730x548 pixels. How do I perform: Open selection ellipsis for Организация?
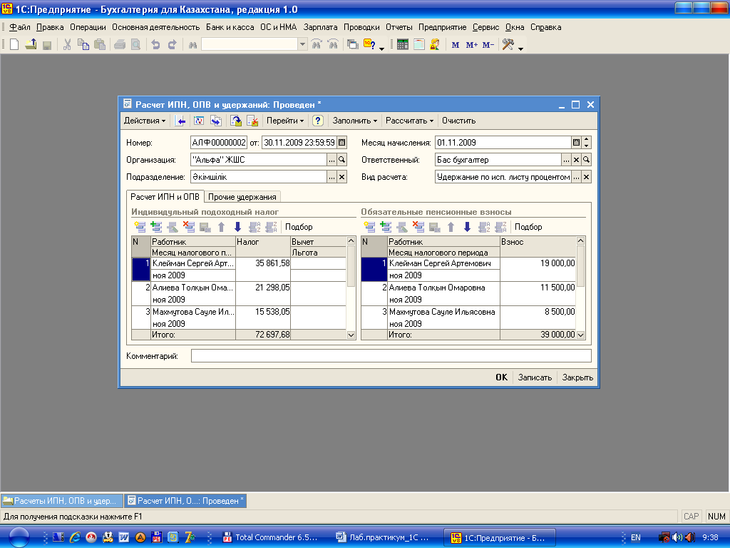pos(331,160)
